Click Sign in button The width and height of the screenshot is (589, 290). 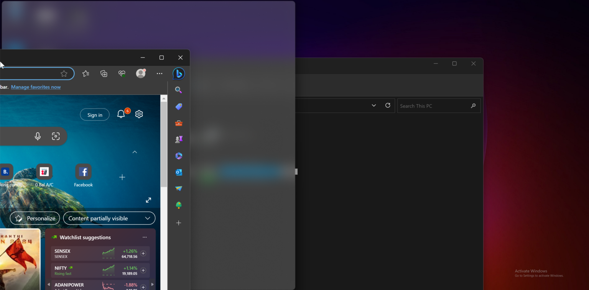coord(95,115)
